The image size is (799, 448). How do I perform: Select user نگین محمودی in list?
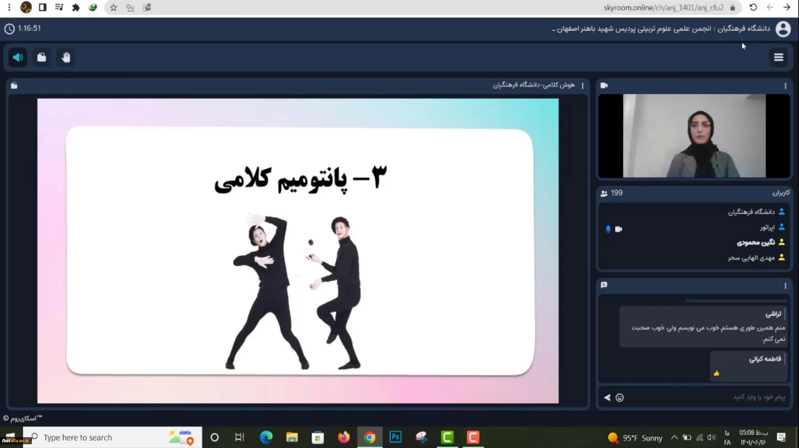[x=755, y=242]
